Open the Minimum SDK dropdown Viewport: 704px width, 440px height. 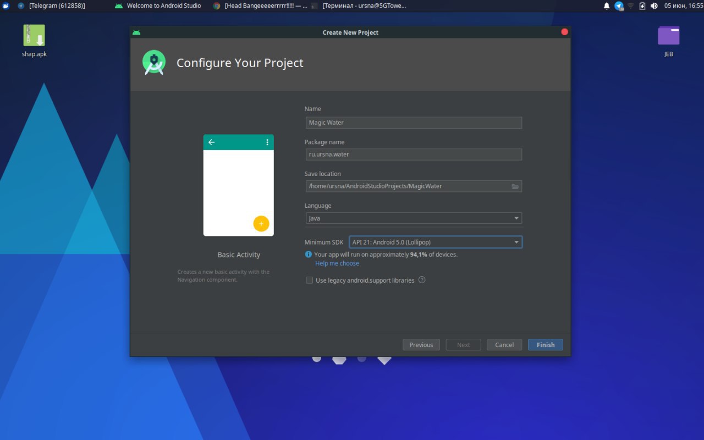pos(436,242)
